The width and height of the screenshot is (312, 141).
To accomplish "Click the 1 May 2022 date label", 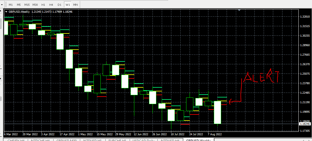I will point(85,134).
